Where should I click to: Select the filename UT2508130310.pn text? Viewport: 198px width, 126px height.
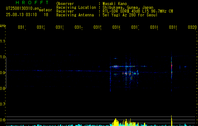tap(23, 9)
